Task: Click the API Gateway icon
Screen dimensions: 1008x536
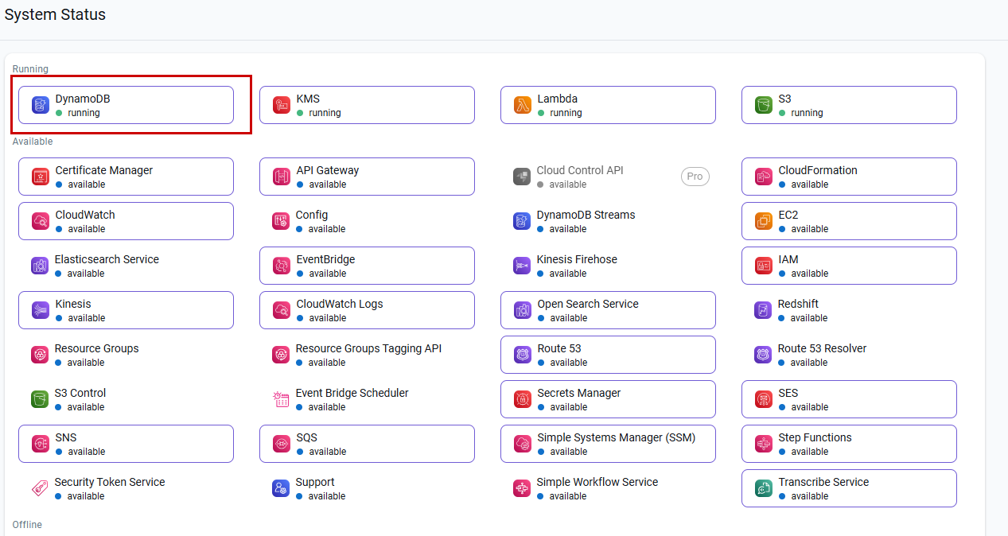Action: point(282,177)
